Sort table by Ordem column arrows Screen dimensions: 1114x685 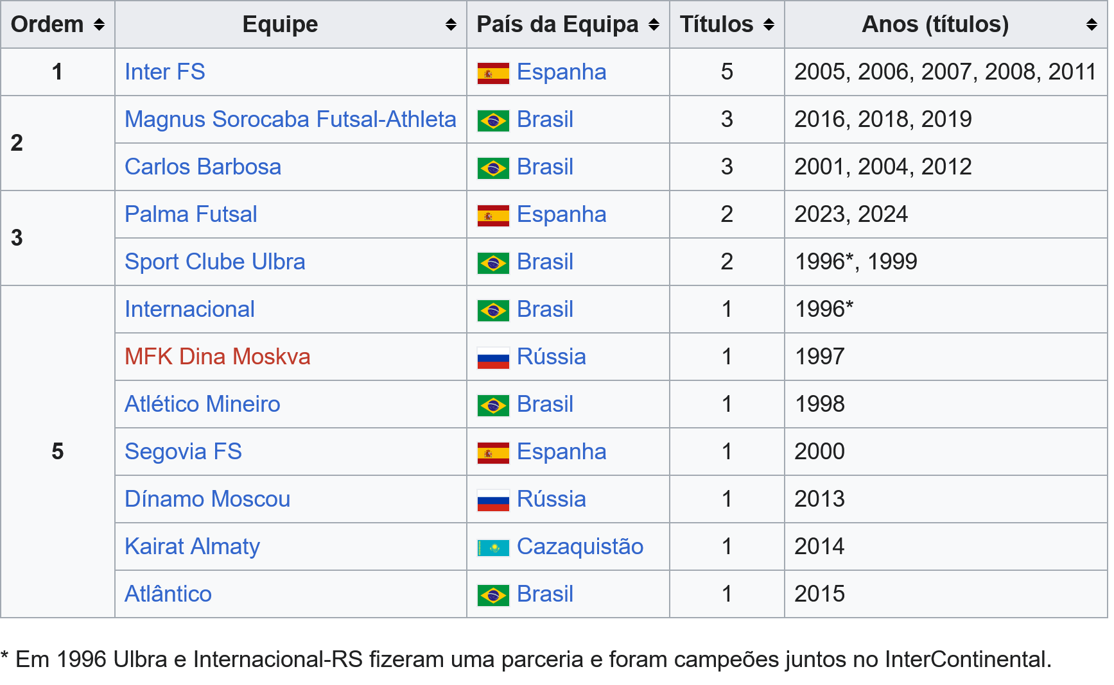[99, 24]
